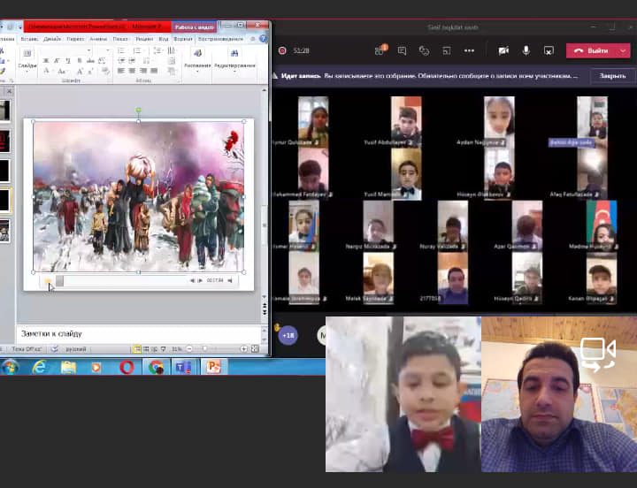Align text left in PowerPoint

point(121,71)
